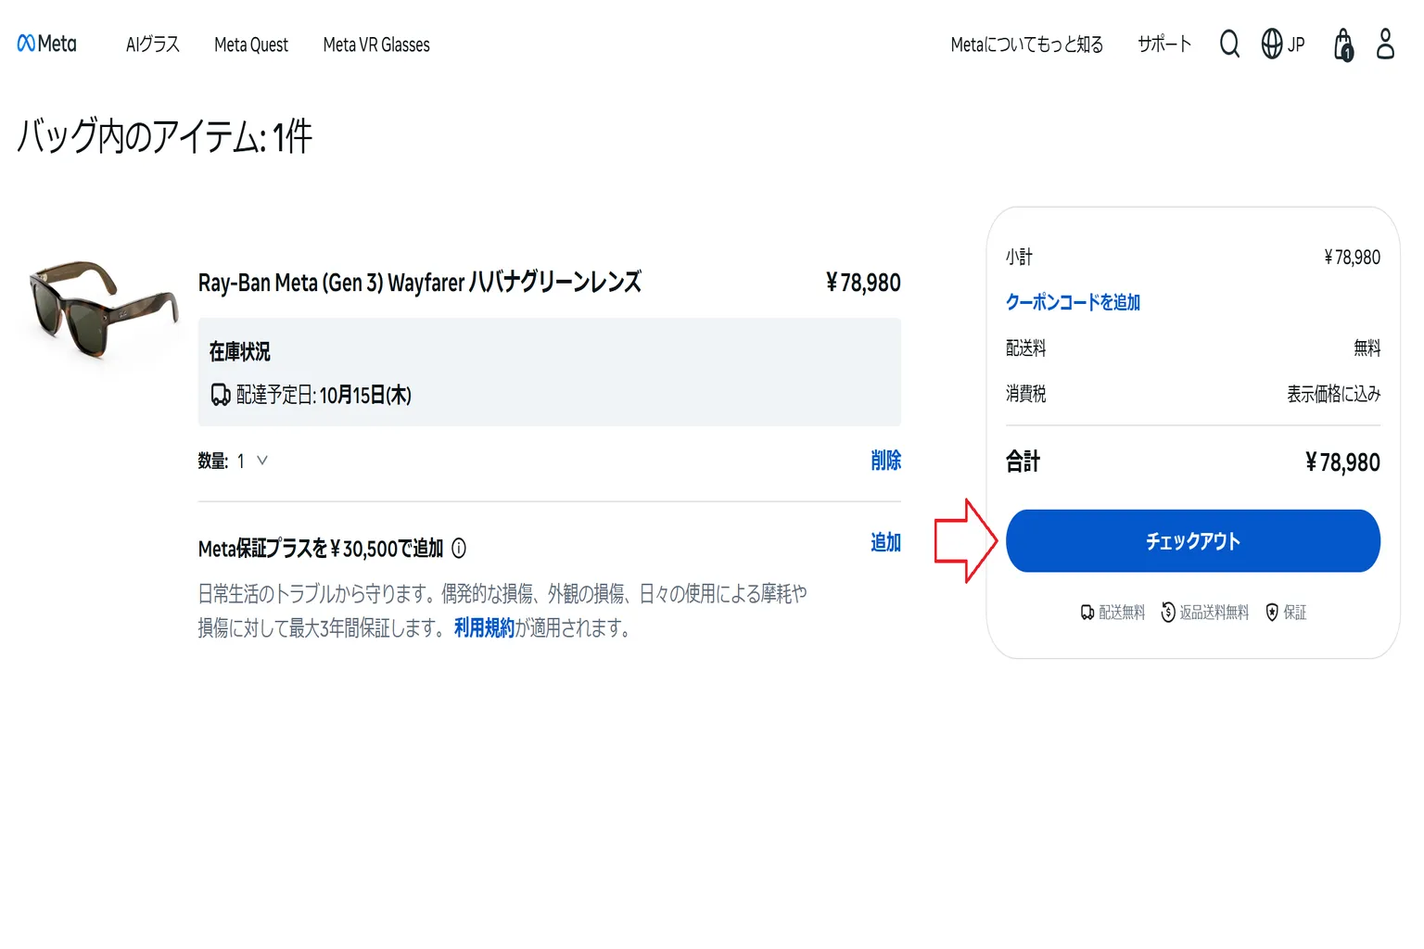Click the 保証 shield icon
This screenshot has height=949, width=1424.
pyautogui.click(x=1272, y=613)
